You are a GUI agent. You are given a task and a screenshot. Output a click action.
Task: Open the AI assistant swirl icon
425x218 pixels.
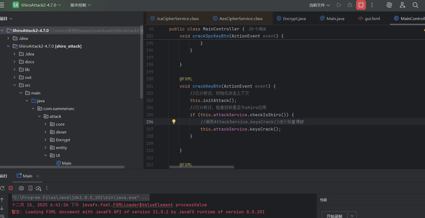coord(389,5)
